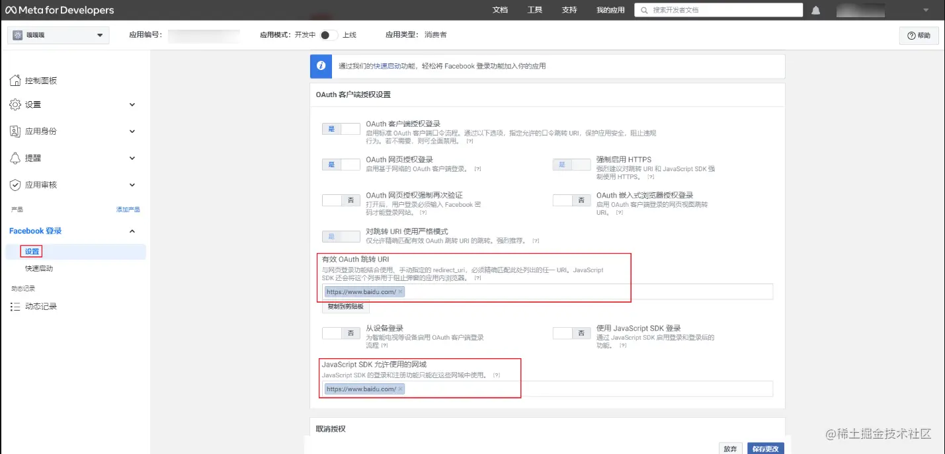Expand the 提醒 sidebar section chevron
The width and height of the screenshot is (945, 454).
[x=132, y=158]
